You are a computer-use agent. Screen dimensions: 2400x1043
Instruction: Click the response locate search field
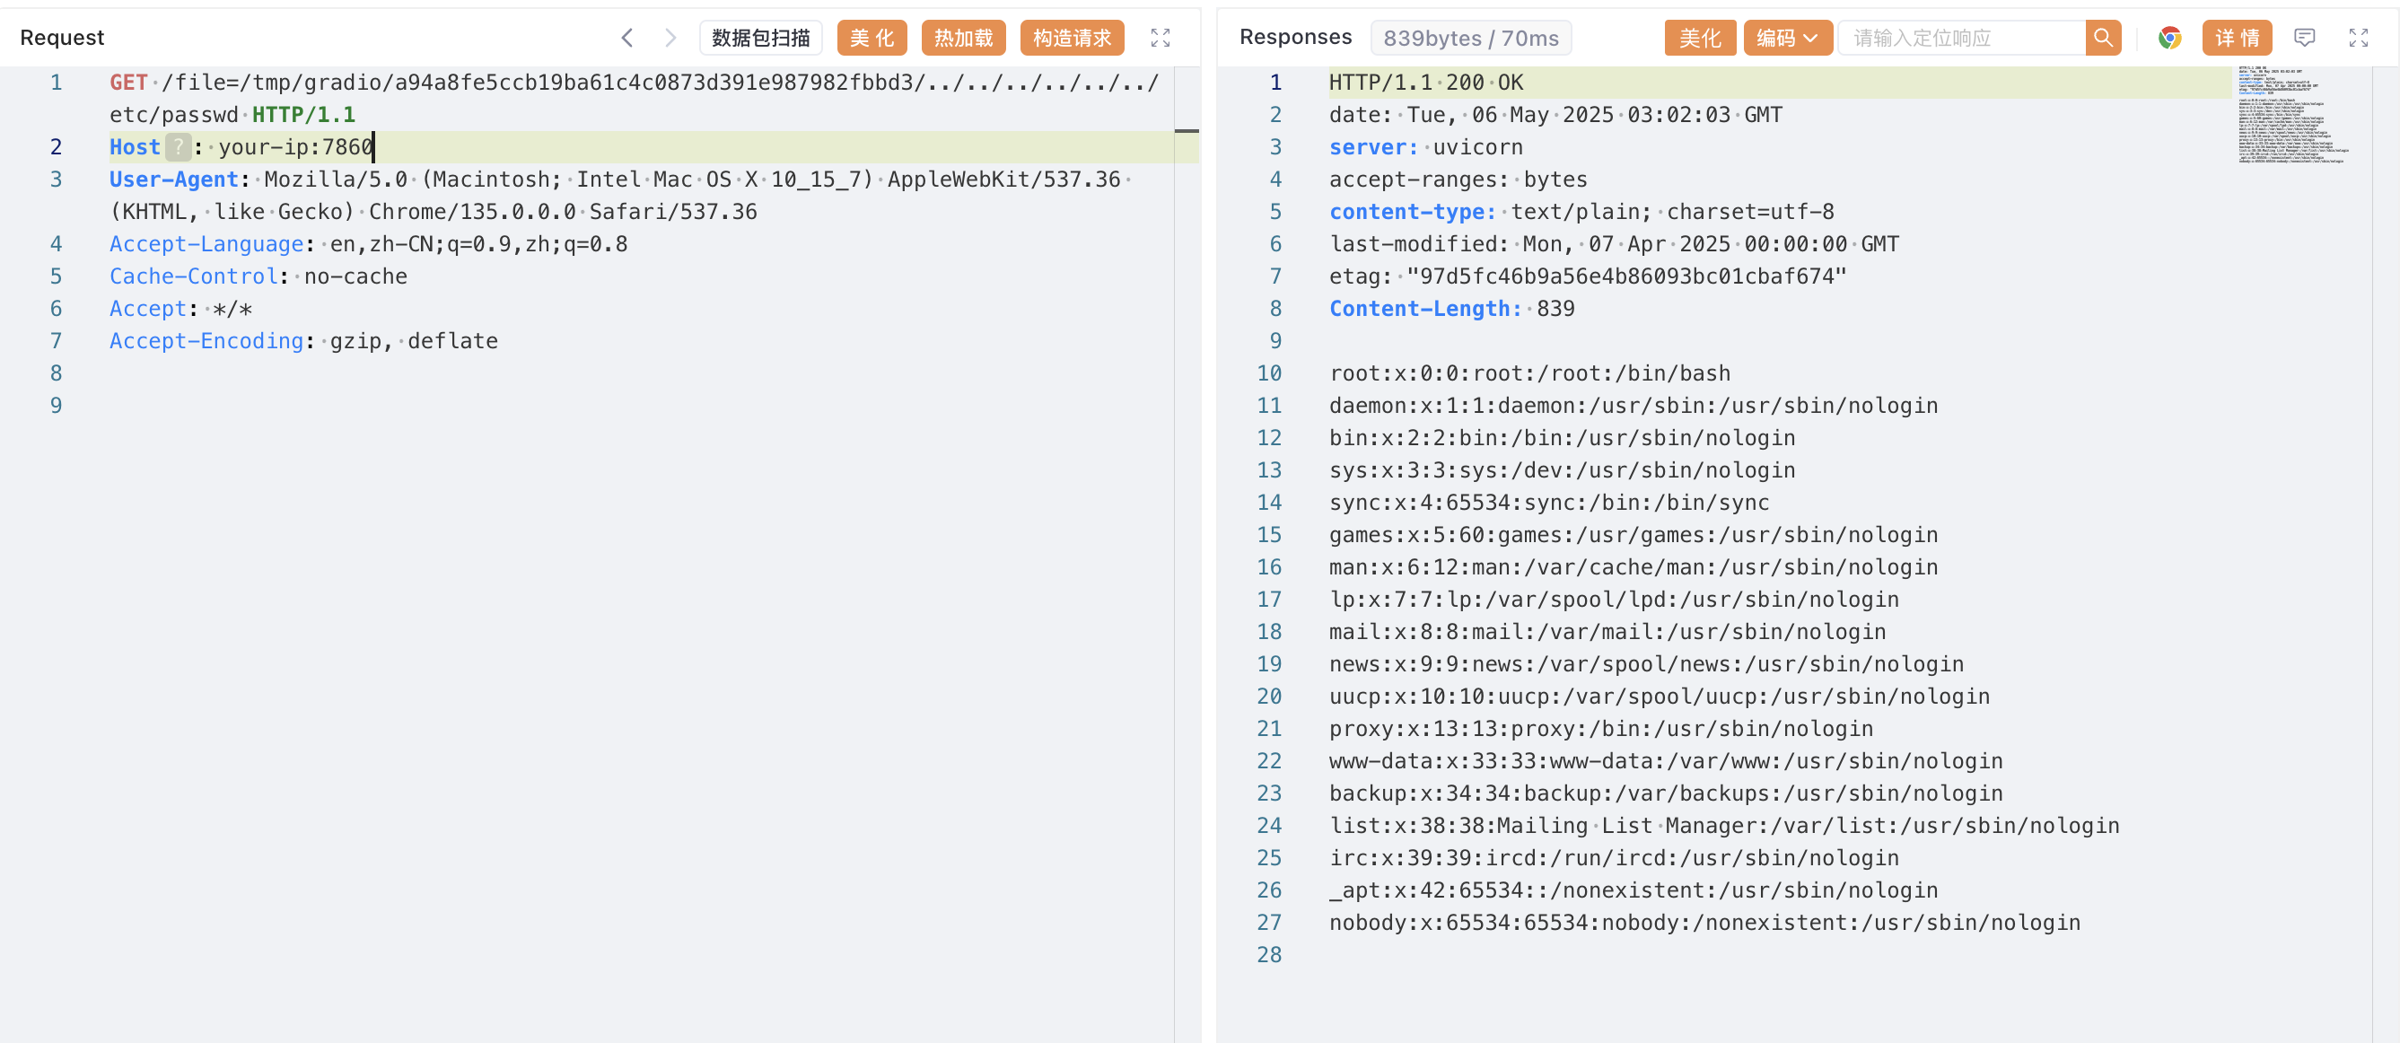point(1960,38)
